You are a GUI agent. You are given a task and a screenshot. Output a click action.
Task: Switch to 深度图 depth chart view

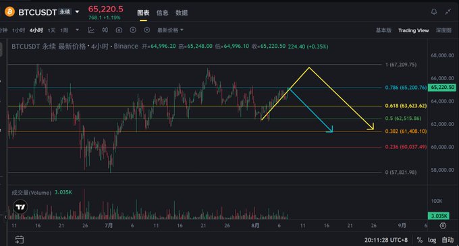click(x=443, y=30)
